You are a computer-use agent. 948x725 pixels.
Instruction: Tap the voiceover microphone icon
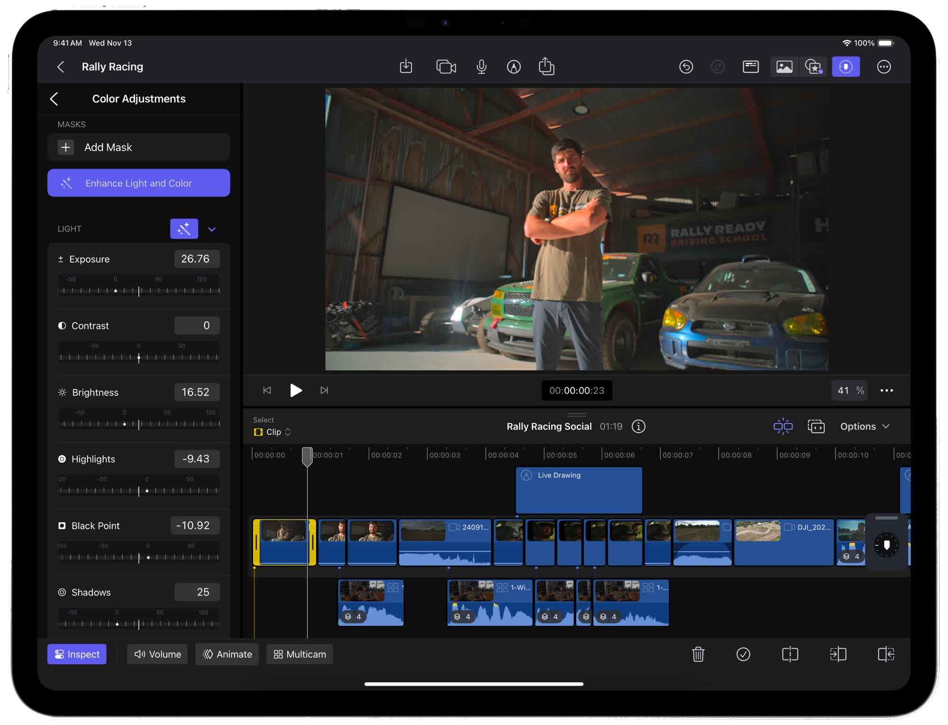click(x=481, y=67)
